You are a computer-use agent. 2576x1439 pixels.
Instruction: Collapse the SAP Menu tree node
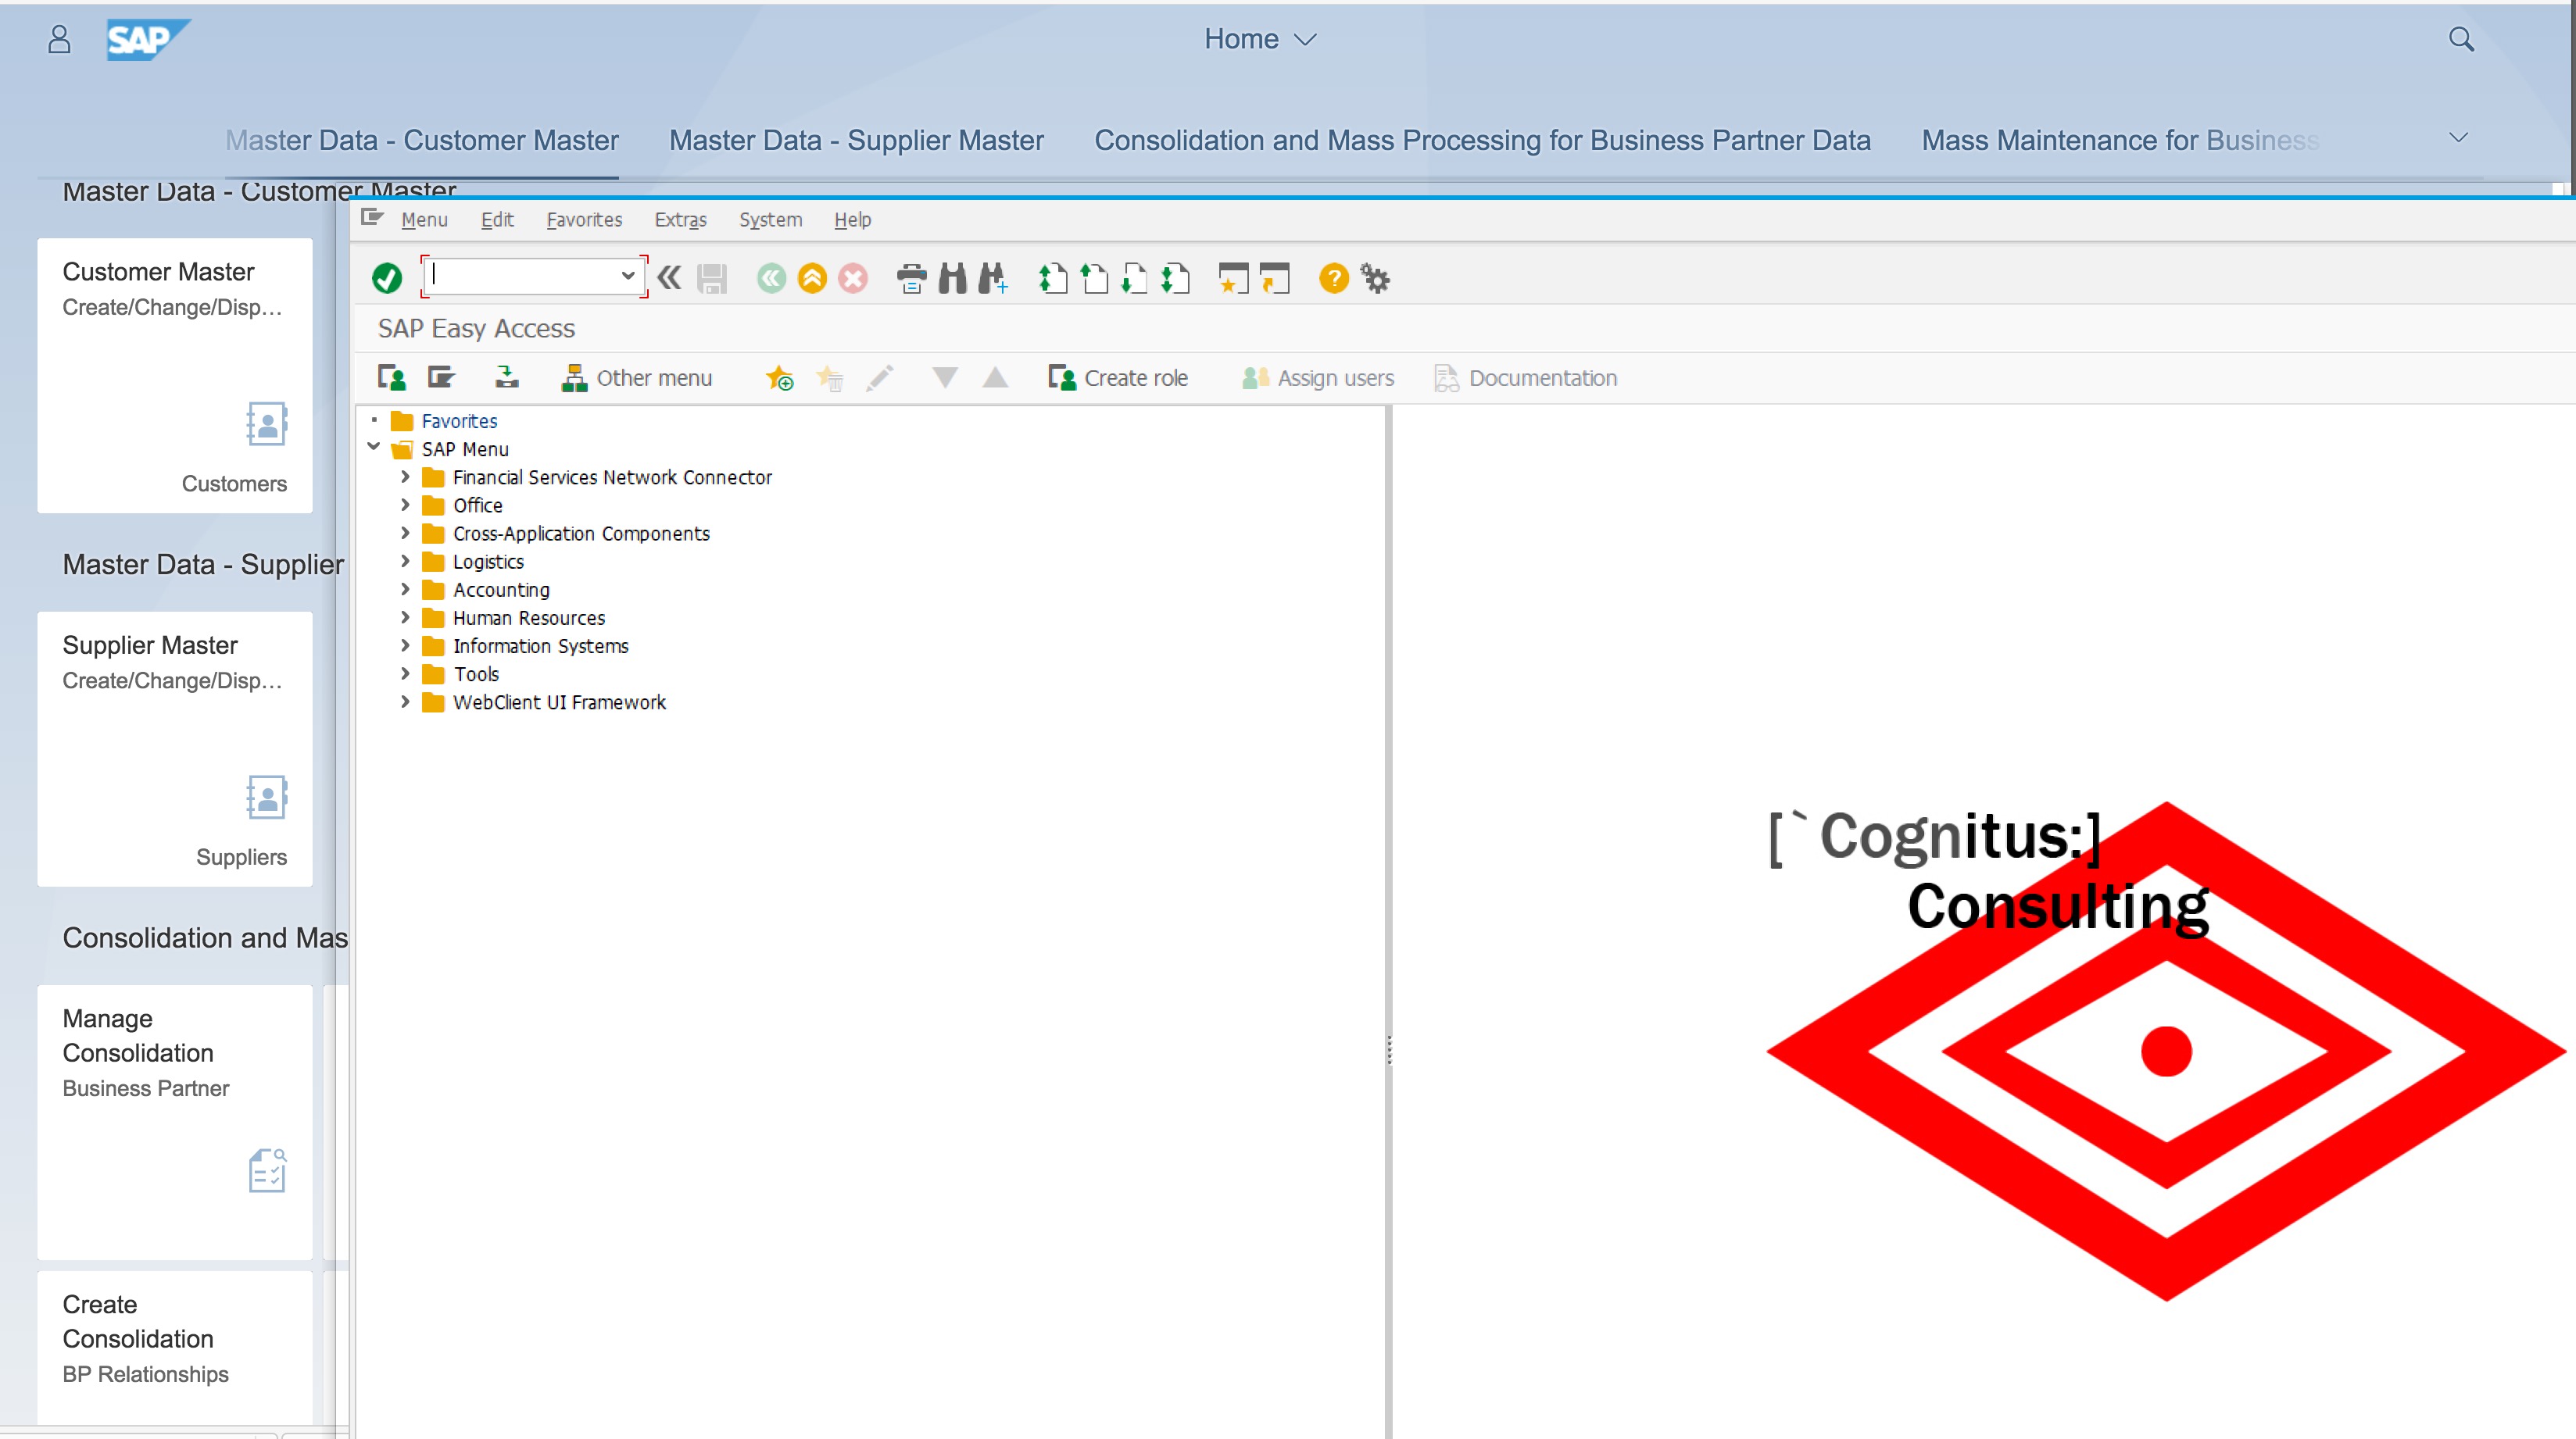374,448
